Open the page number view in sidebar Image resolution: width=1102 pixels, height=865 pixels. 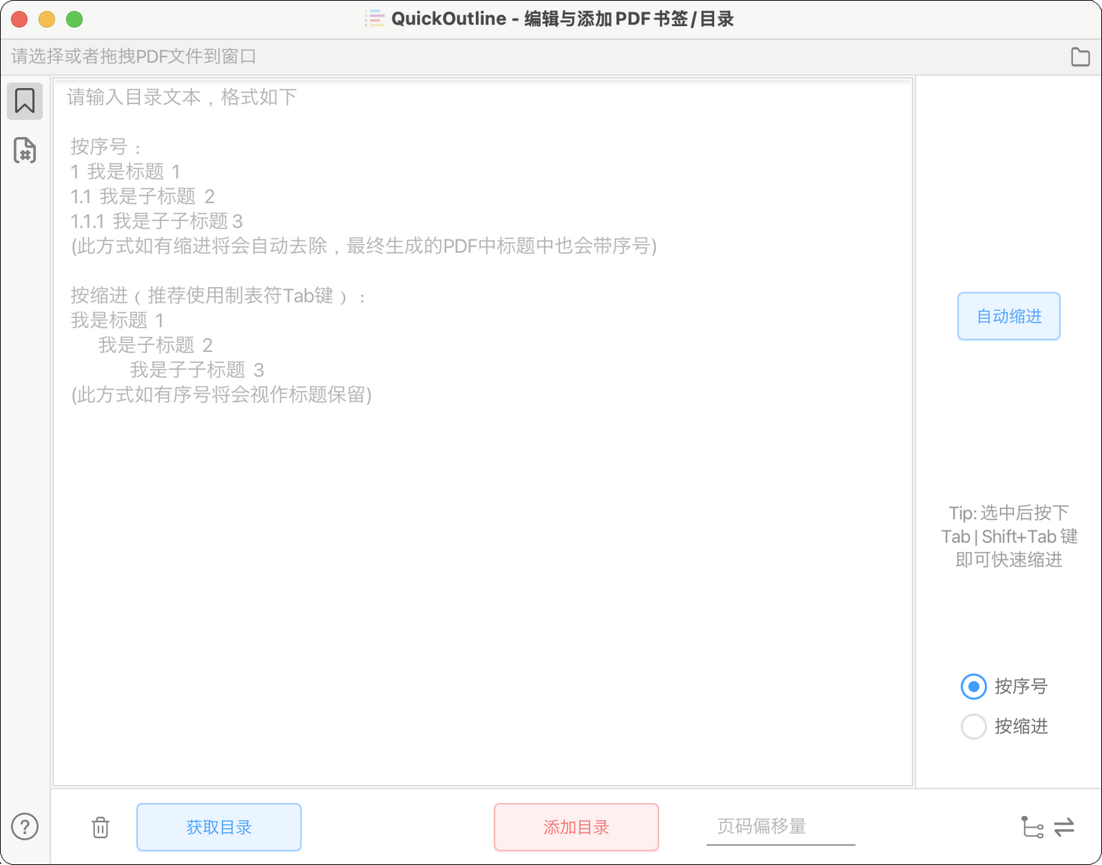click(x=24, y=151)
